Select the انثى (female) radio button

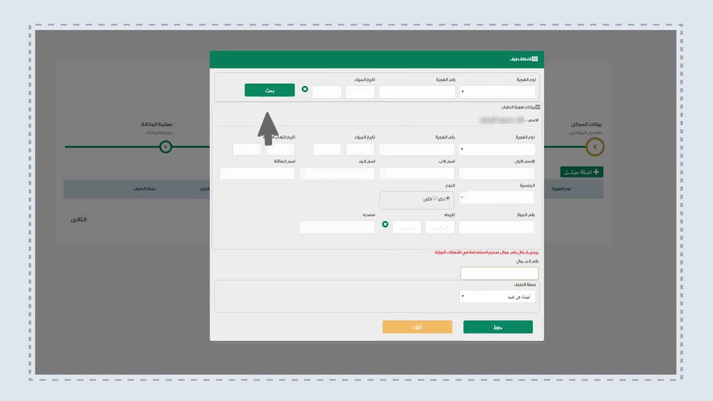coord(435,198)
